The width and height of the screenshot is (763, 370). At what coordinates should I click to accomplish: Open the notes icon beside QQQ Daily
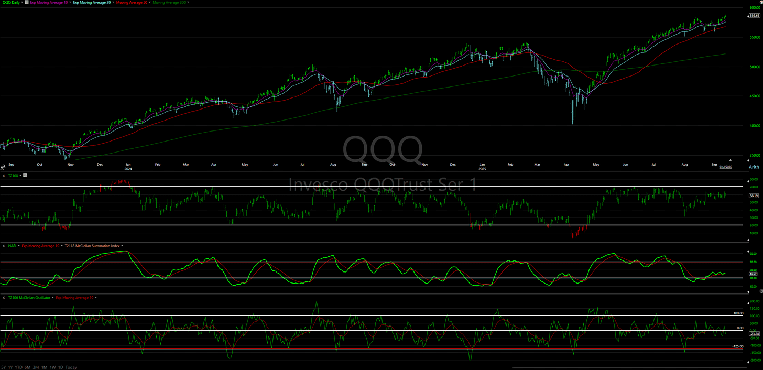pos(26,2)
